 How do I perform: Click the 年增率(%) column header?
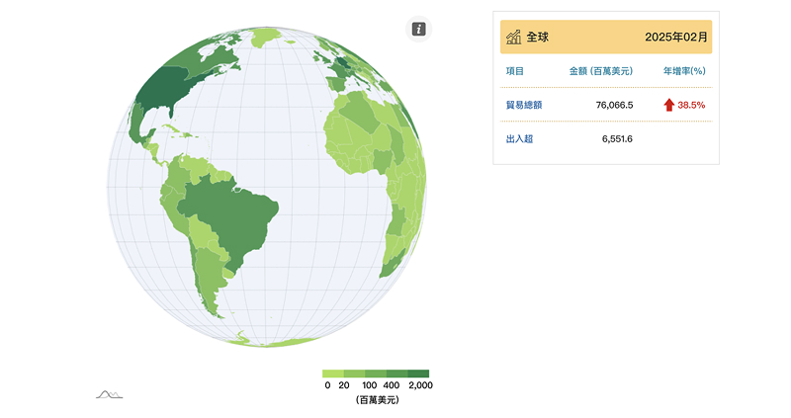[683, 71]
